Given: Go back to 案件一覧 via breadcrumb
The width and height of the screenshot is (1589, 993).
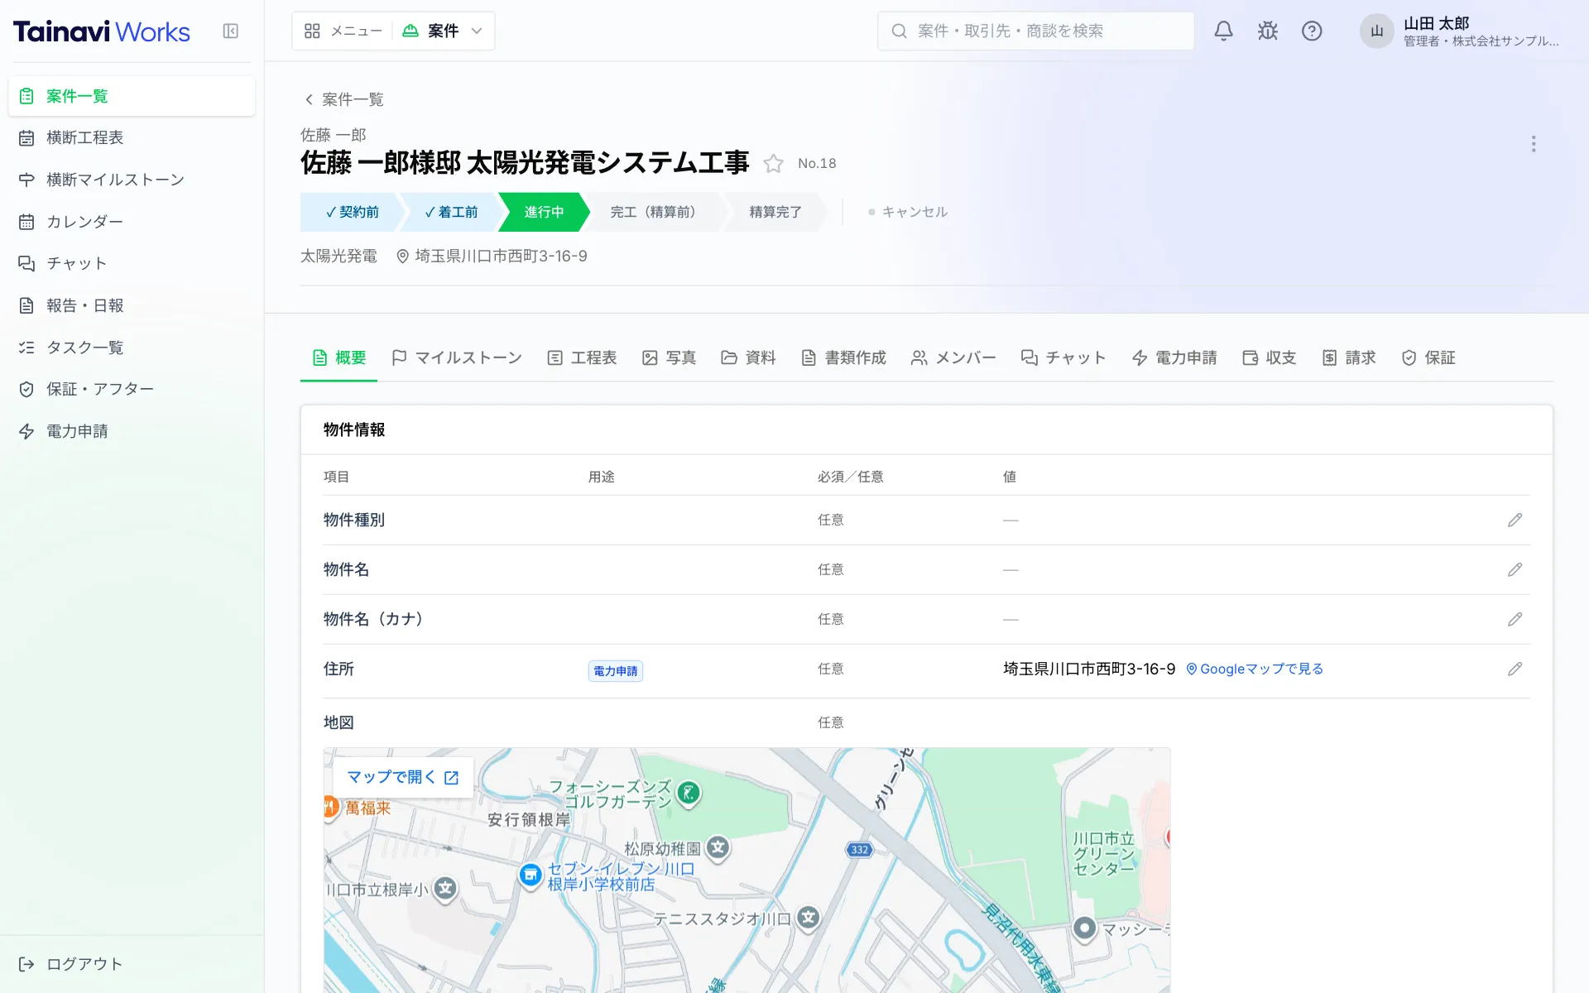Looking at the screenshot, I should (343, 100).
